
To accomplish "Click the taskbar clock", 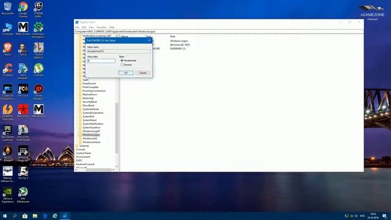I will [x=373, y=216].
